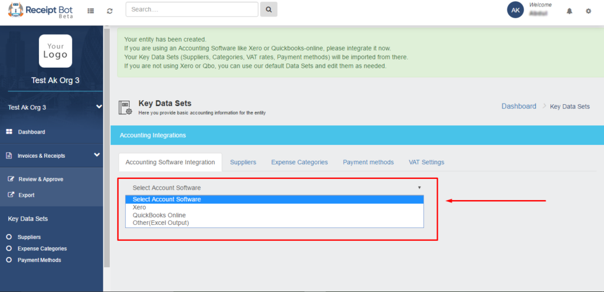Choose highlighted Select Account Software option

(x=275, y=200)
